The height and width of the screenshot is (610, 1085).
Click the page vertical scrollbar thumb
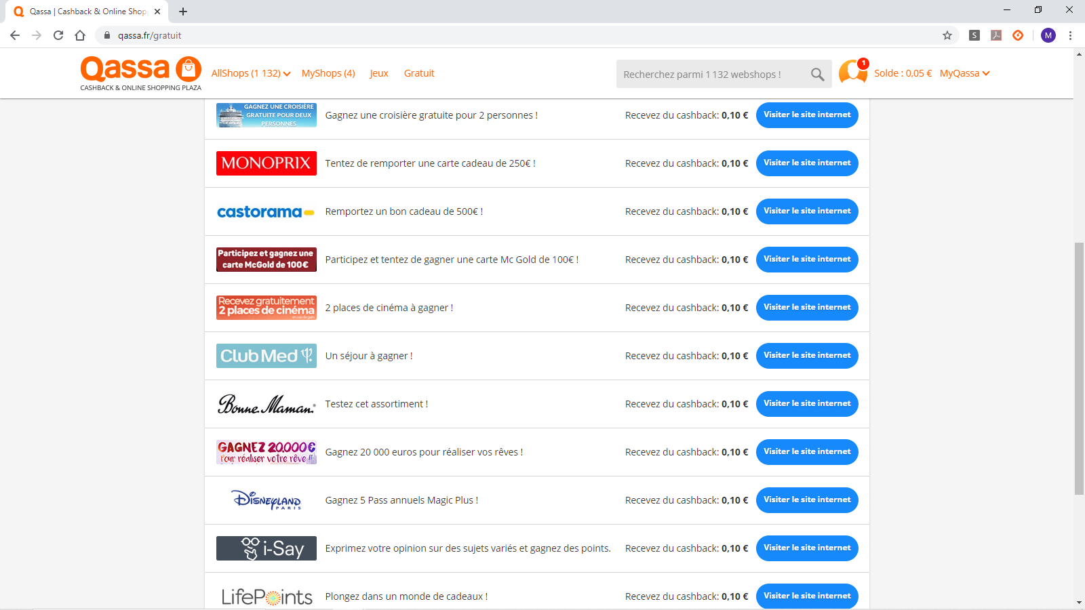(1079, 368)
